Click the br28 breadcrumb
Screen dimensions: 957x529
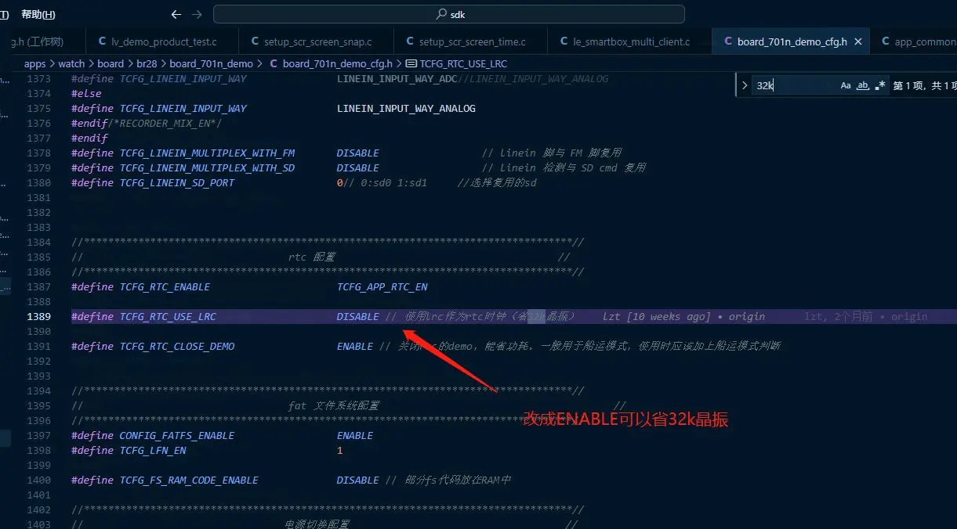(147, 63)
